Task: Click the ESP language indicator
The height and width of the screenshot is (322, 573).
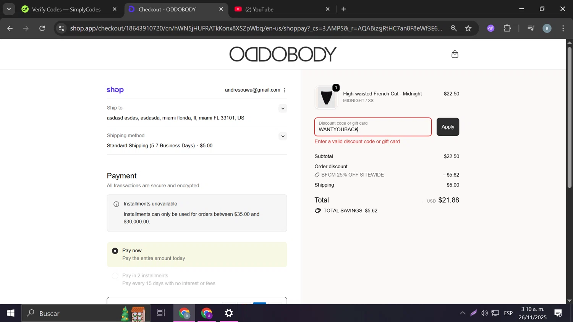Action: pyautogui.click(x=508, y=313)
